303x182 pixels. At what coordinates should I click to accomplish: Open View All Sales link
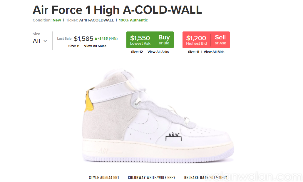pos(95,46)
